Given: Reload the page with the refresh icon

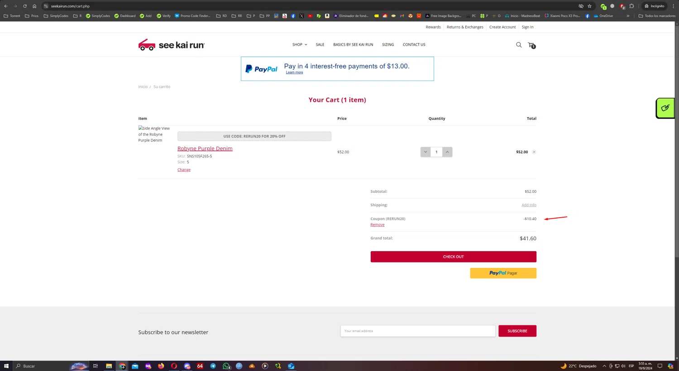Looking at the screenshot, I should [25, 6].
